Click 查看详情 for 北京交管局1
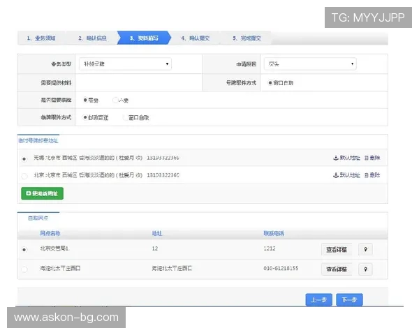The height and width of the screenshot is (335, 419). [x=337, y=250]
